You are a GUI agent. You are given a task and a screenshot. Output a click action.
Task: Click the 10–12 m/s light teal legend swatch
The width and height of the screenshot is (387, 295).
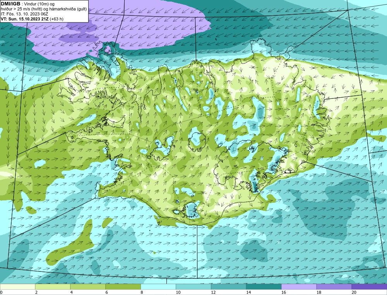coord(193,287)
